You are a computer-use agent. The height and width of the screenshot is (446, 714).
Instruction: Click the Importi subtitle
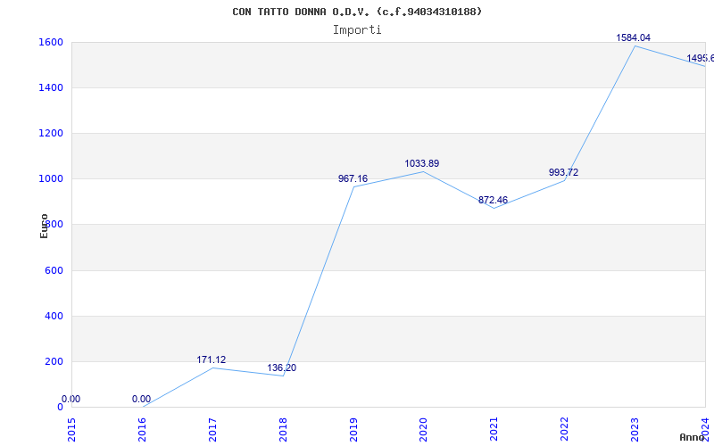357,30
